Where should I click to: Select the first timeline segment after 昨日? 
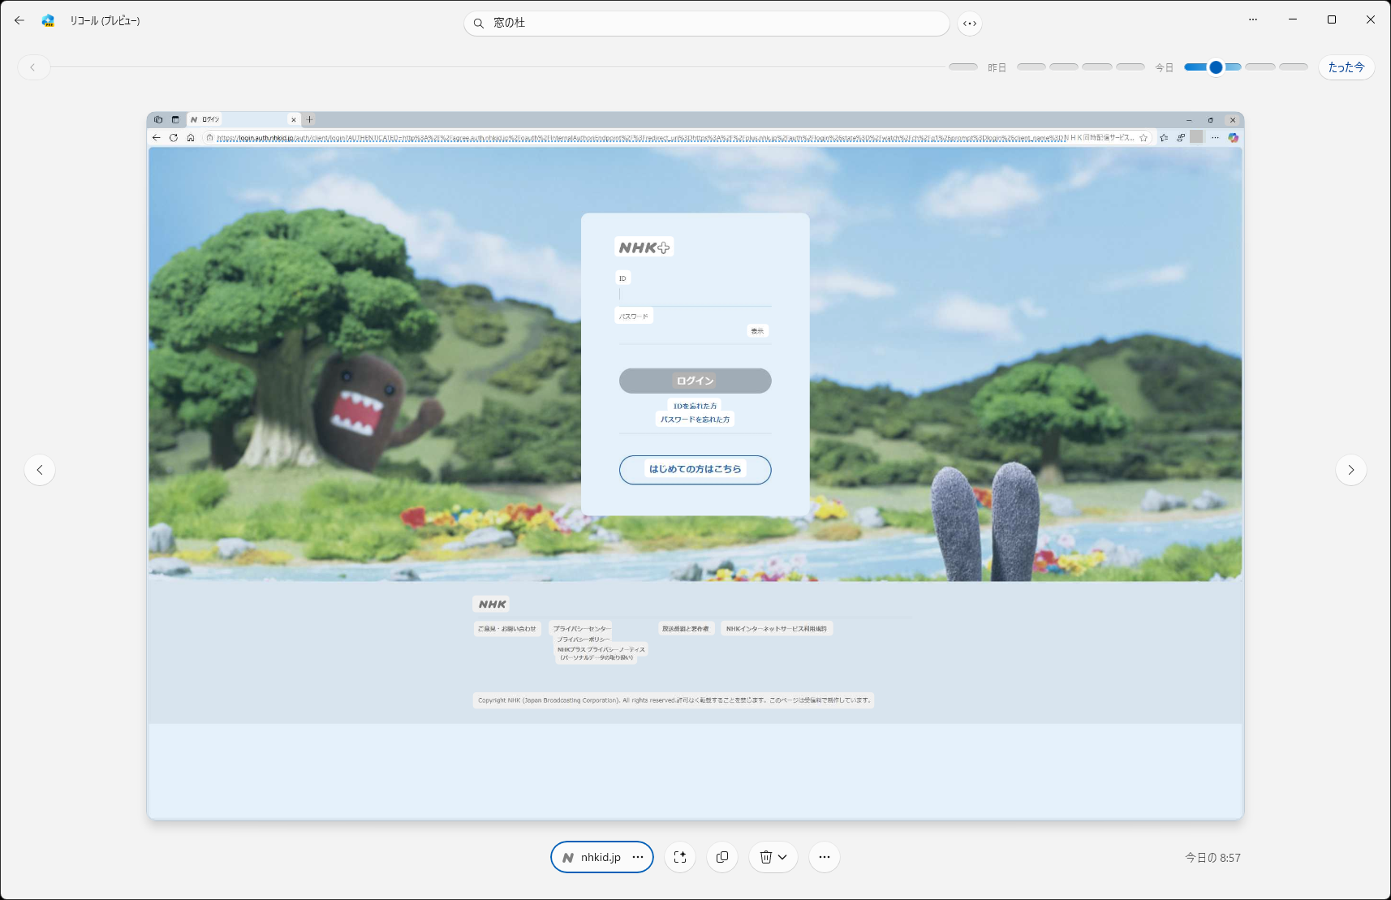click(x=1031, y=67)
